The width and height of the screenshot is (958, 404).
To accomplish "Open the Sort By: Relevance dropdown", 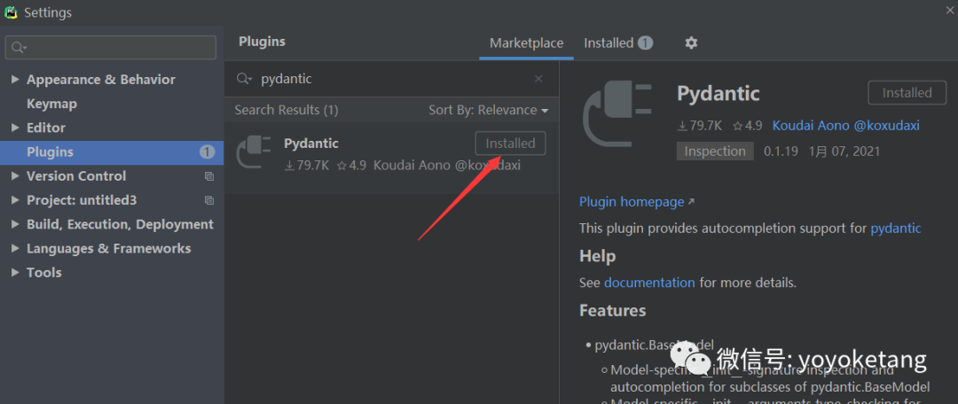I will pos(488,110).
